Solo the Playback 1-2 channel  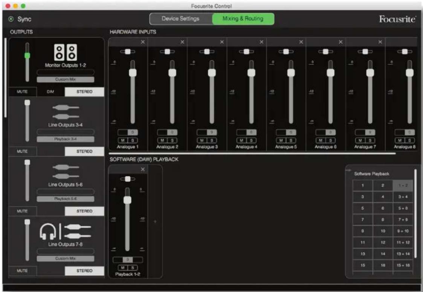[133, 268]
